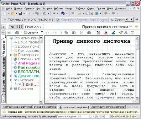Click the pointing hand icon in tip bar
141x119 pixels.
(x=4, y=112)
